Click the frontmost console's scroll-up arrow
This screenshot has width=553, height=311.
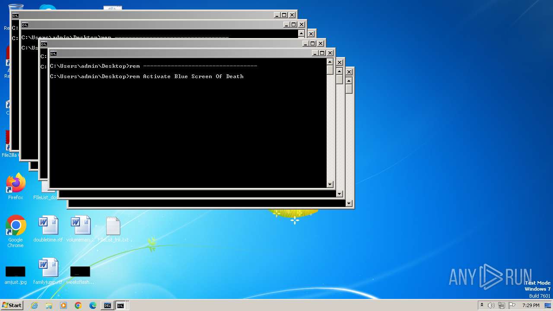330,61
